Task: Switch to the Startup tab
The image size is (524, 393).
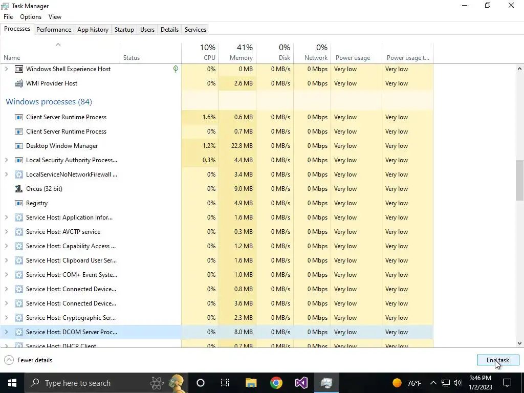Action: click(124, 30)
